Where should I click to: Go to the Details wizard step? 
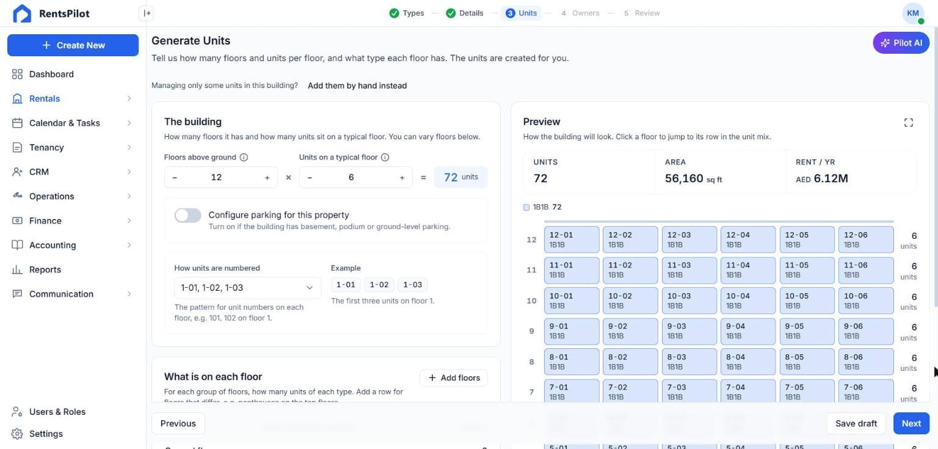pyautogui.click(x=464, y=13)
